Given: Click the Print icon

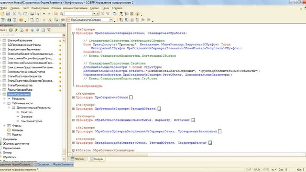Looking at the screenshot, I should pos(32,14).
